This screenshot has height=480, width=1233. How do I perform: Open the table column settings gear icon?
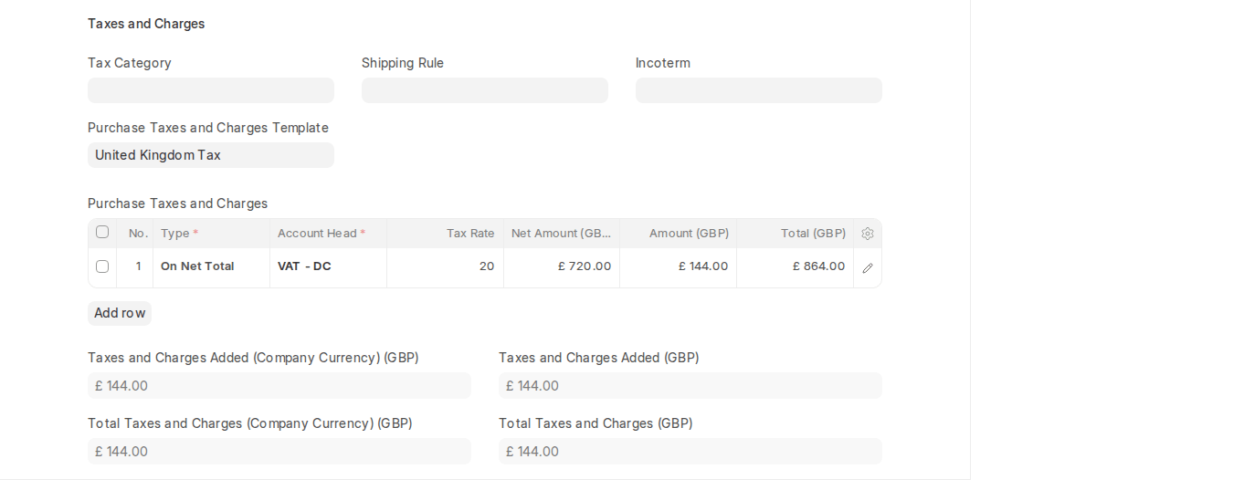coord(868,234)
